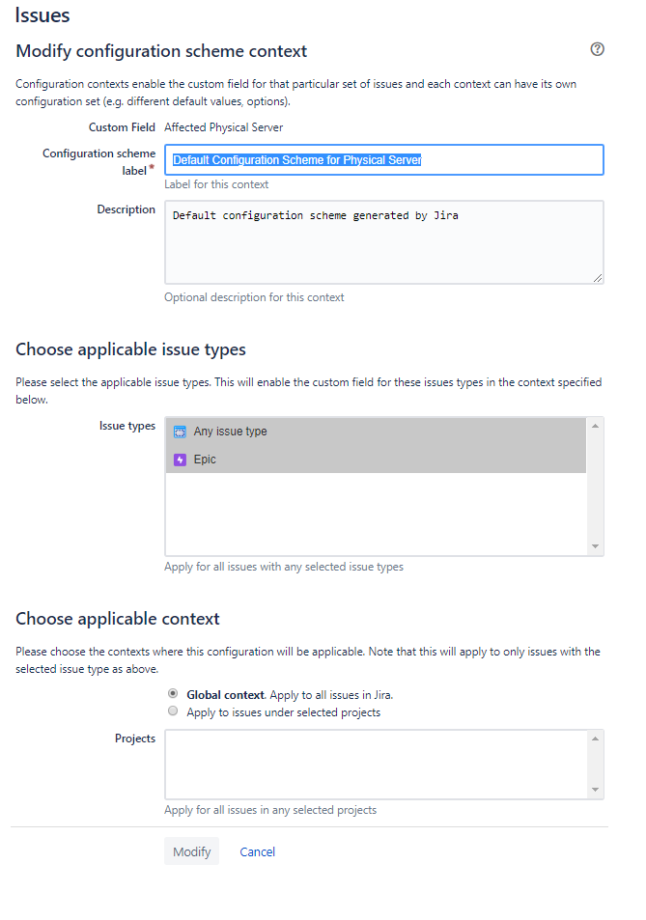
Task: Click inside the Projects selection list
Action: point(377,764)
